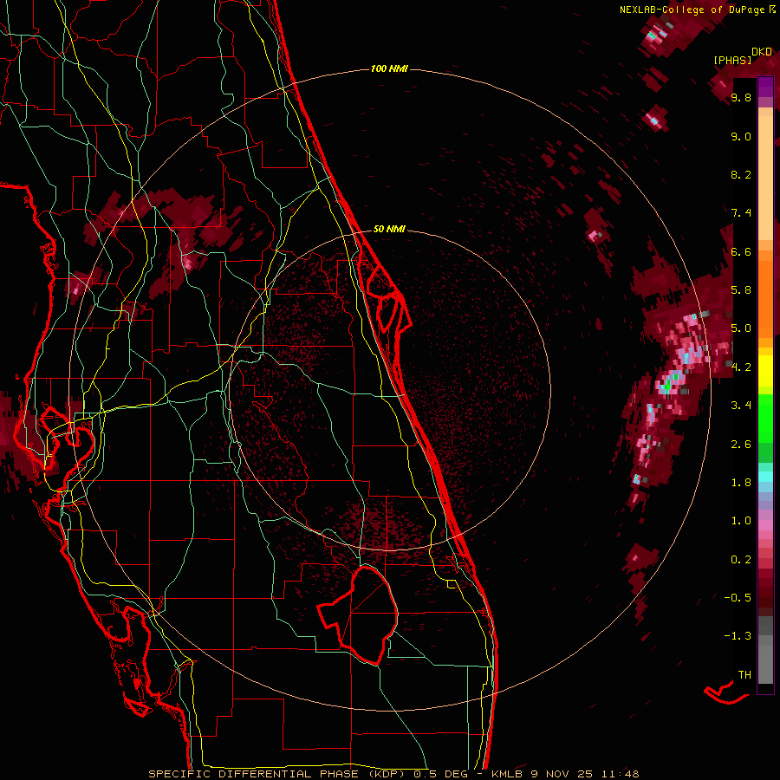Click the TH threshold label on the legend

pyautogui.click(x=744, y=675)
